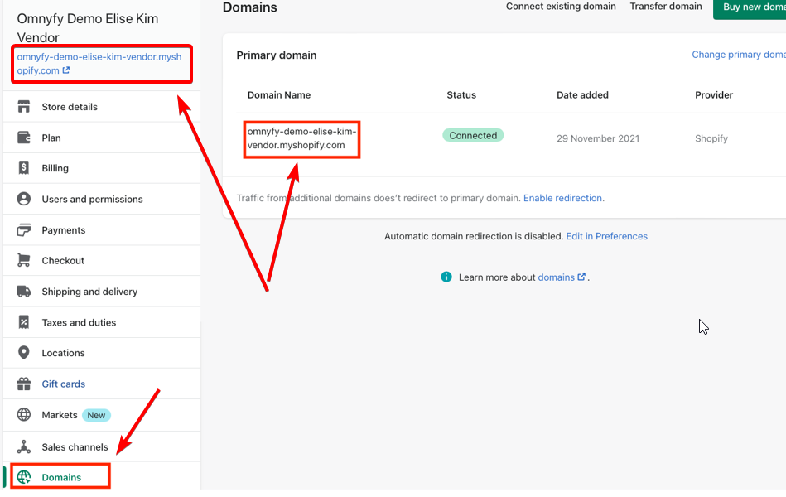Viewport: 786px width, 497px height.
Task: Click the Billing receipt dollar icon
Action: click(x=23, y=168)
